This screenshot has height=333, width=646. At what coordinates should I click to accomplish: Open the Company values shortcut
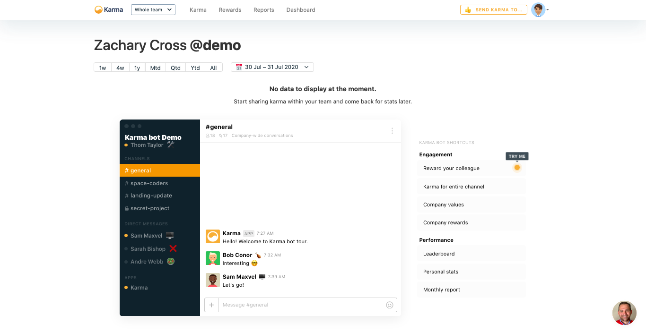pyautogui.click(x=471, y=205)
